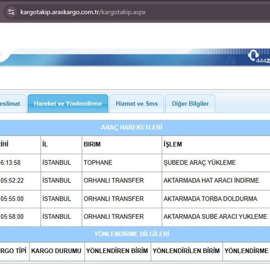Select the 05:55:00 time cell
Viewport: 270px width, 270px height.
[20, 199]
